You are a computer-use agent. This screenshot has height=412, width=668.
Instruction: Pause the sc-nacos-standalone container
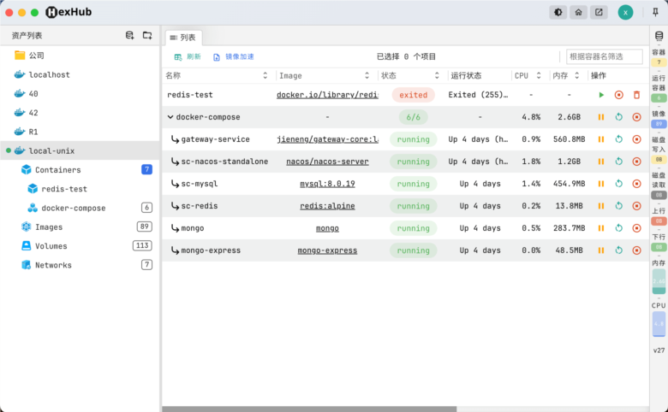601,162
